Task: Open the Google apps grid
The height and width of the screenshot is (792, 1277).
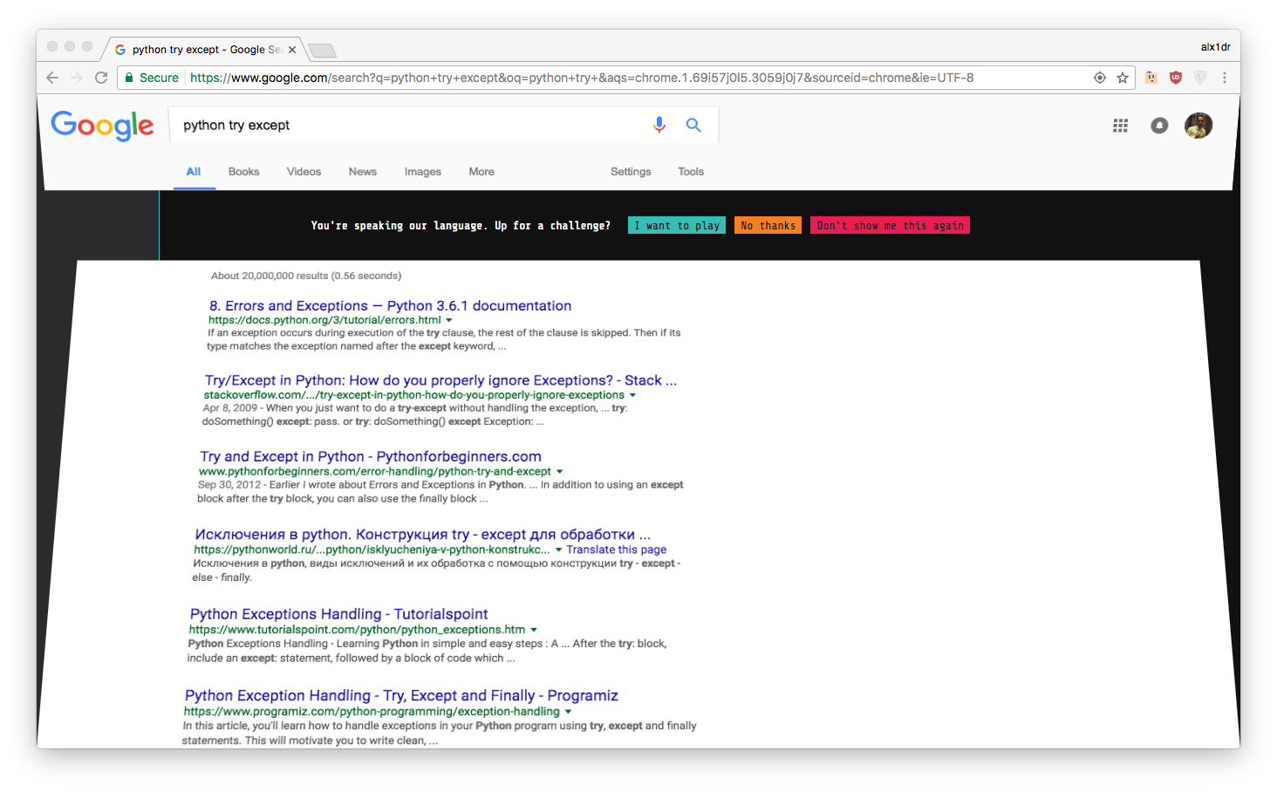Action: pos(1120,126)
